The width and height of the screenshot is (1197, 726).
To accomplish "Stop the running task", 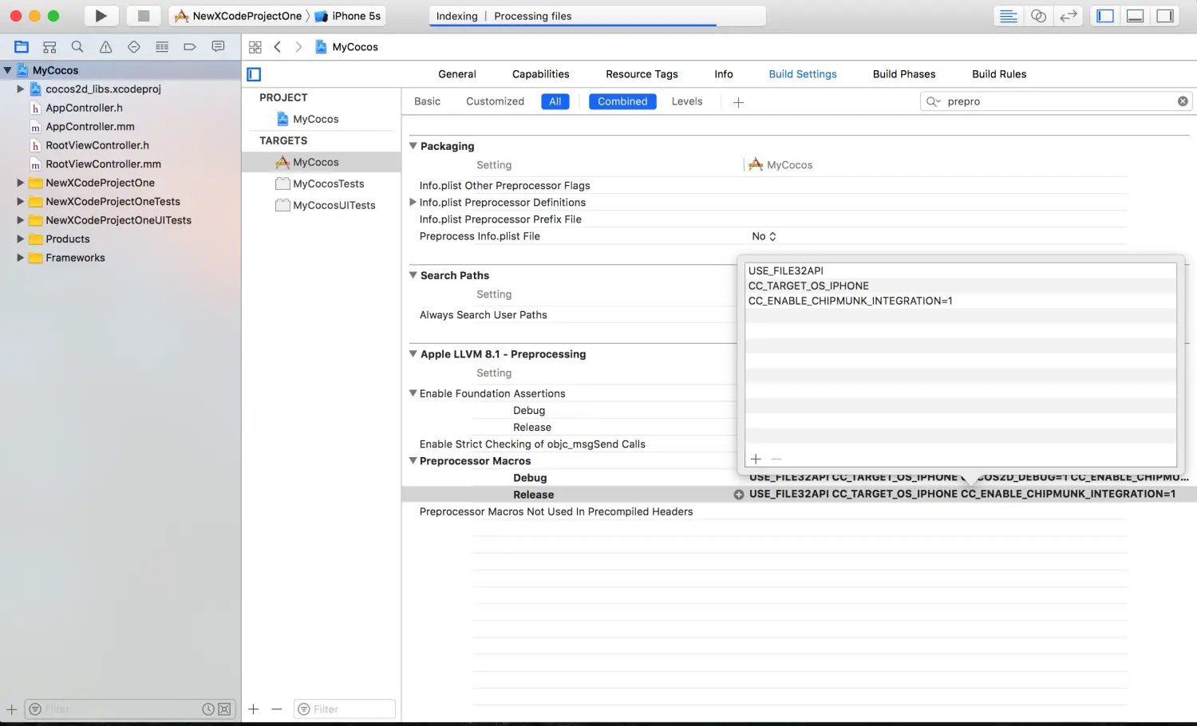I will point(144,16).
